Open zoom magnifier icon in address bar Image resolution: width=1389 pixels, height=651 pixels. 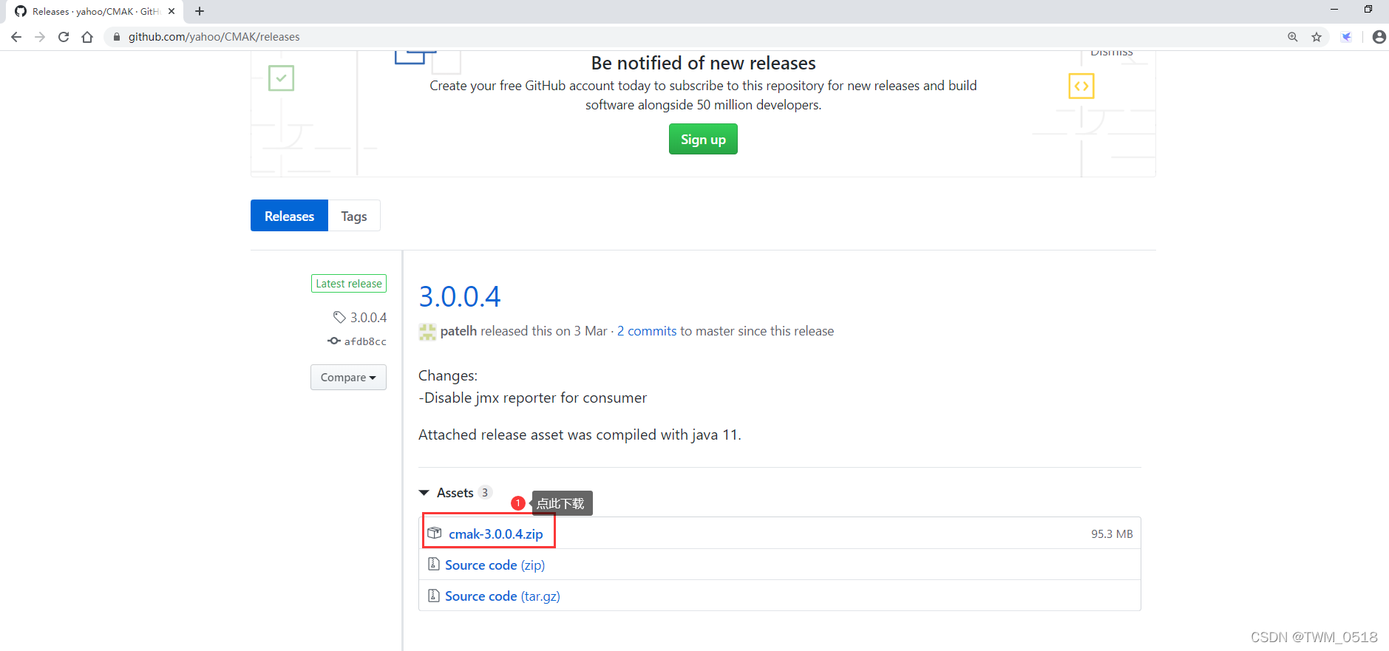pos(1293,37)
